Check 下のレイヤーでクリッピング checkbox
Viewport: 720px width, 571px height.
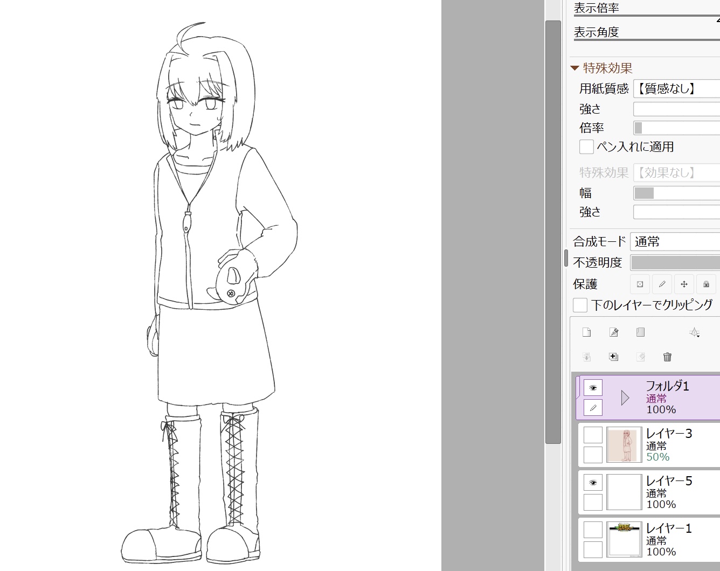[x=580, y=305]
